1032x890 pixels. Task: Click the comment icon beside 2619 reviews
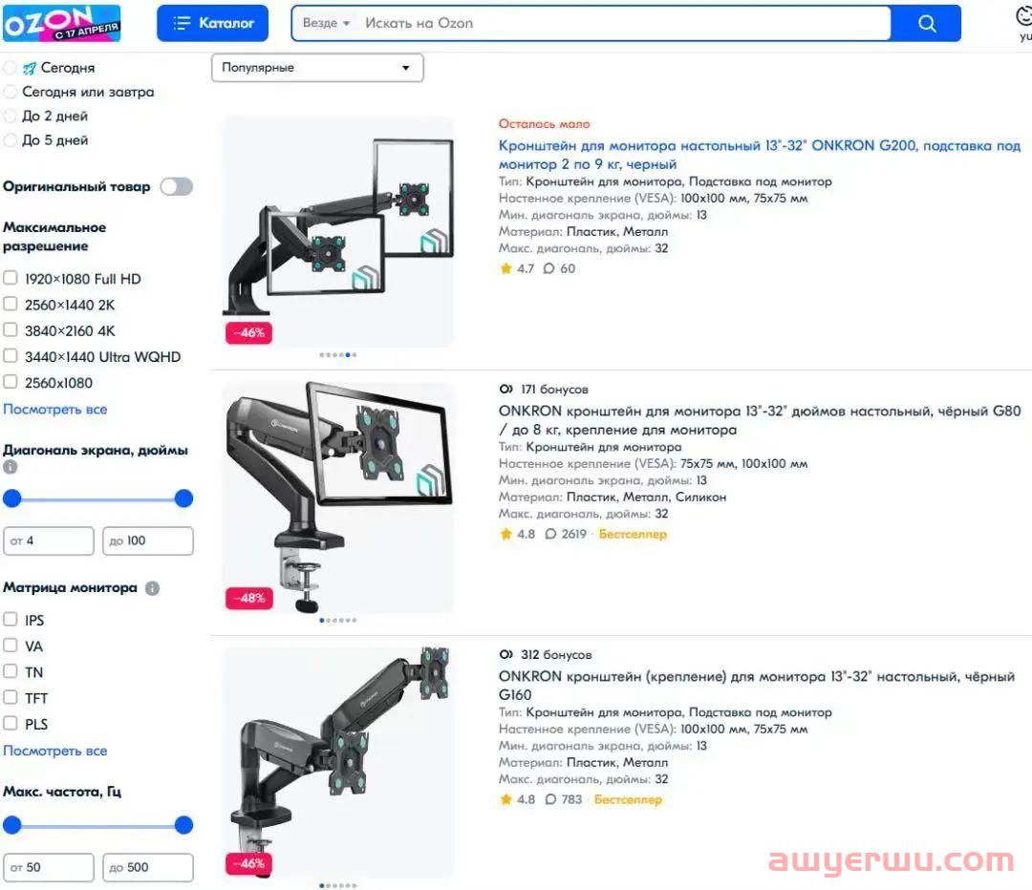point(550,534)
